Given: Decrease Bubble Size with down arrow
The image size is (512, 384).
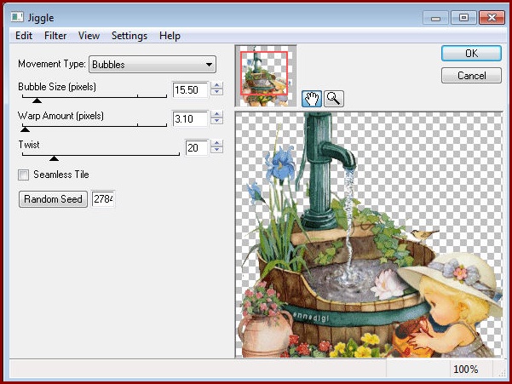Looking at the screenshot, I should [217, 92].
